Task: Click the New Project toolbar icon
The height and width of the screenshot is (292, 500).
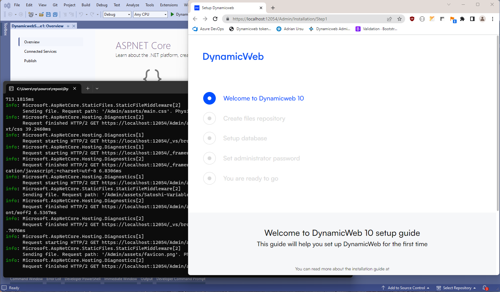Action: point(31,14)
